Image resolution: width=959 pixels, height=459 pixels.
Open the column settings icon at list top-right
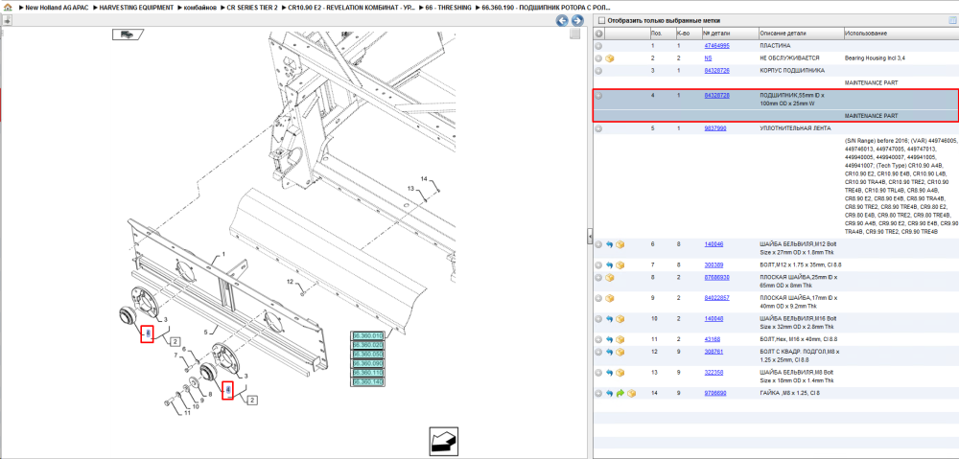click(x=951, y=20)
